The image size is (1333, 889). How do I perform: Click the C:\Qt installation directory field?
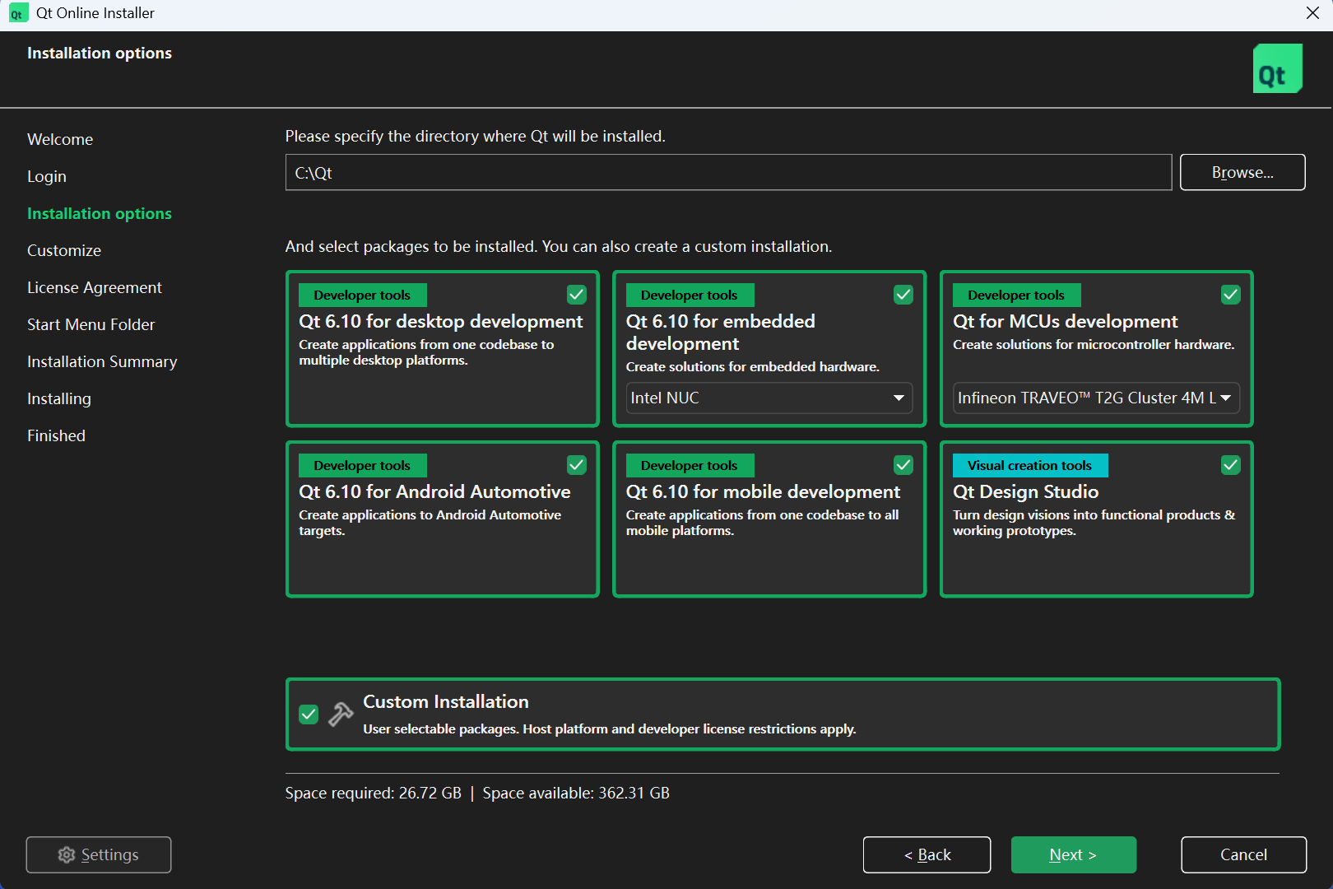click(x=728, y=172)
